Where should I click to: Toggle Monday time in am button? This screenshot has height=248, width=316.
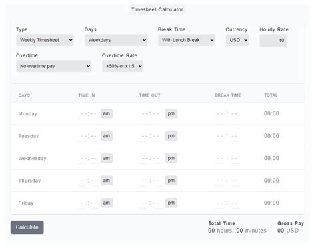(x=107, y=113)
